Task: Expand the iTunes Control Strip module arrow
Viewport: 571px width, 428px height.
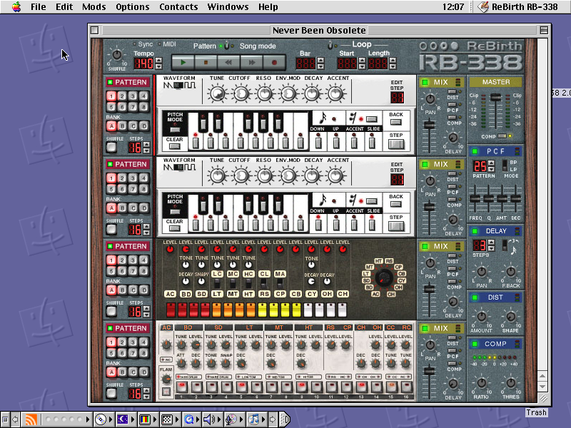Action: click(263, 419)
